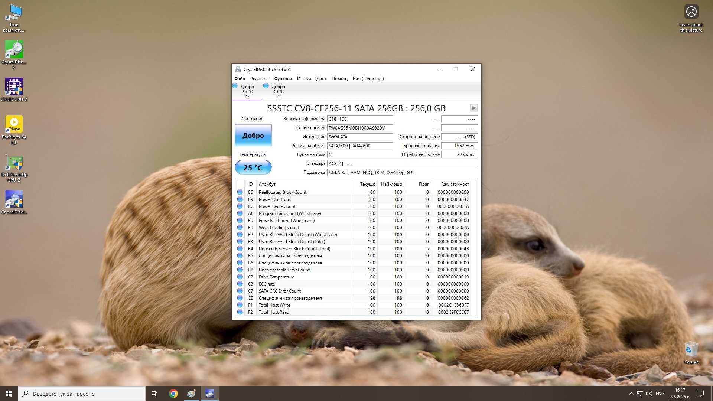713x401 pixels.
Task: Open the Редактор menu
Action: (x=259, y=79)
